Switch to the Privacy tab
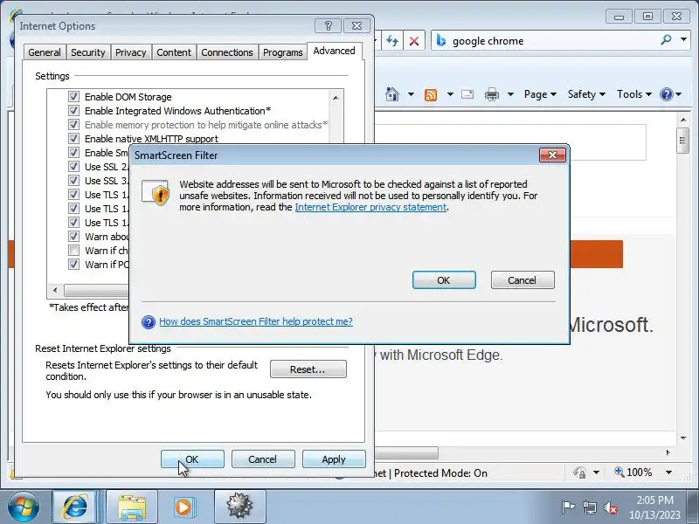 pos(130,52)
